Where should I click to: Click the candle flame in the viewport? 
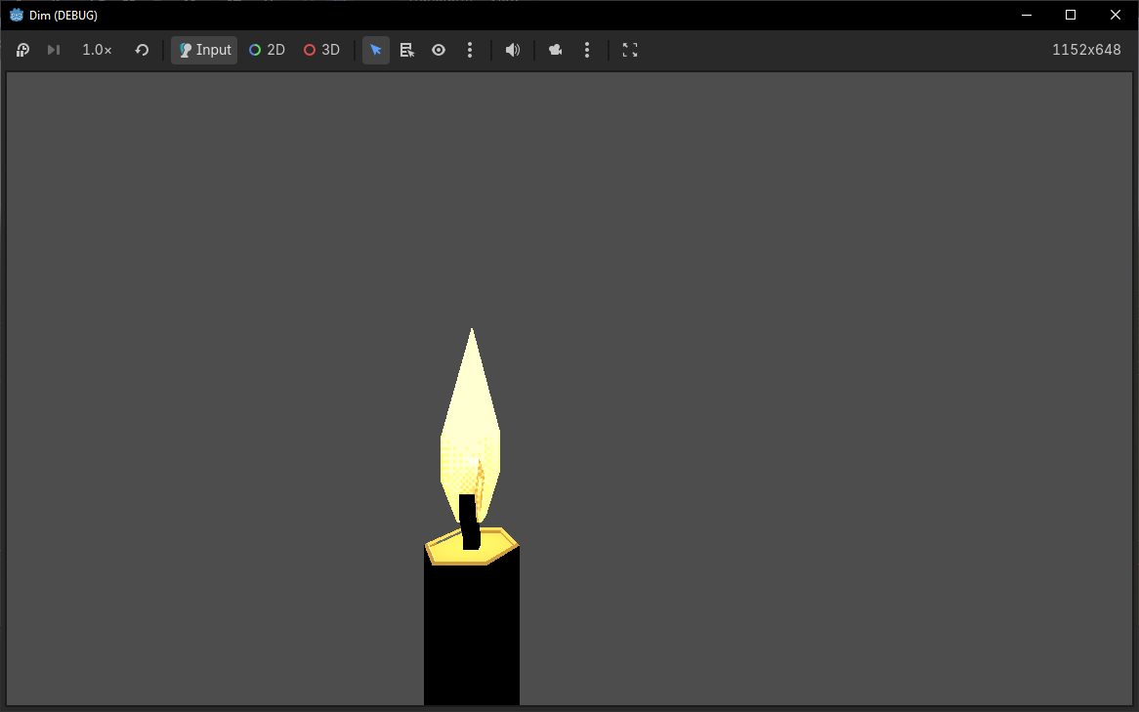click(x=471, y=420)
